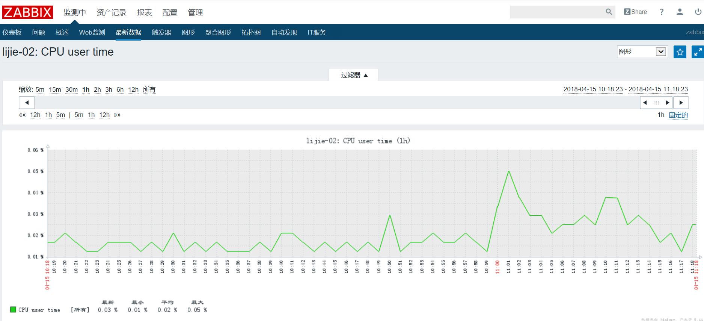Click the left scroll arrow button
The image size is (704, 321).
pos(27,103)
